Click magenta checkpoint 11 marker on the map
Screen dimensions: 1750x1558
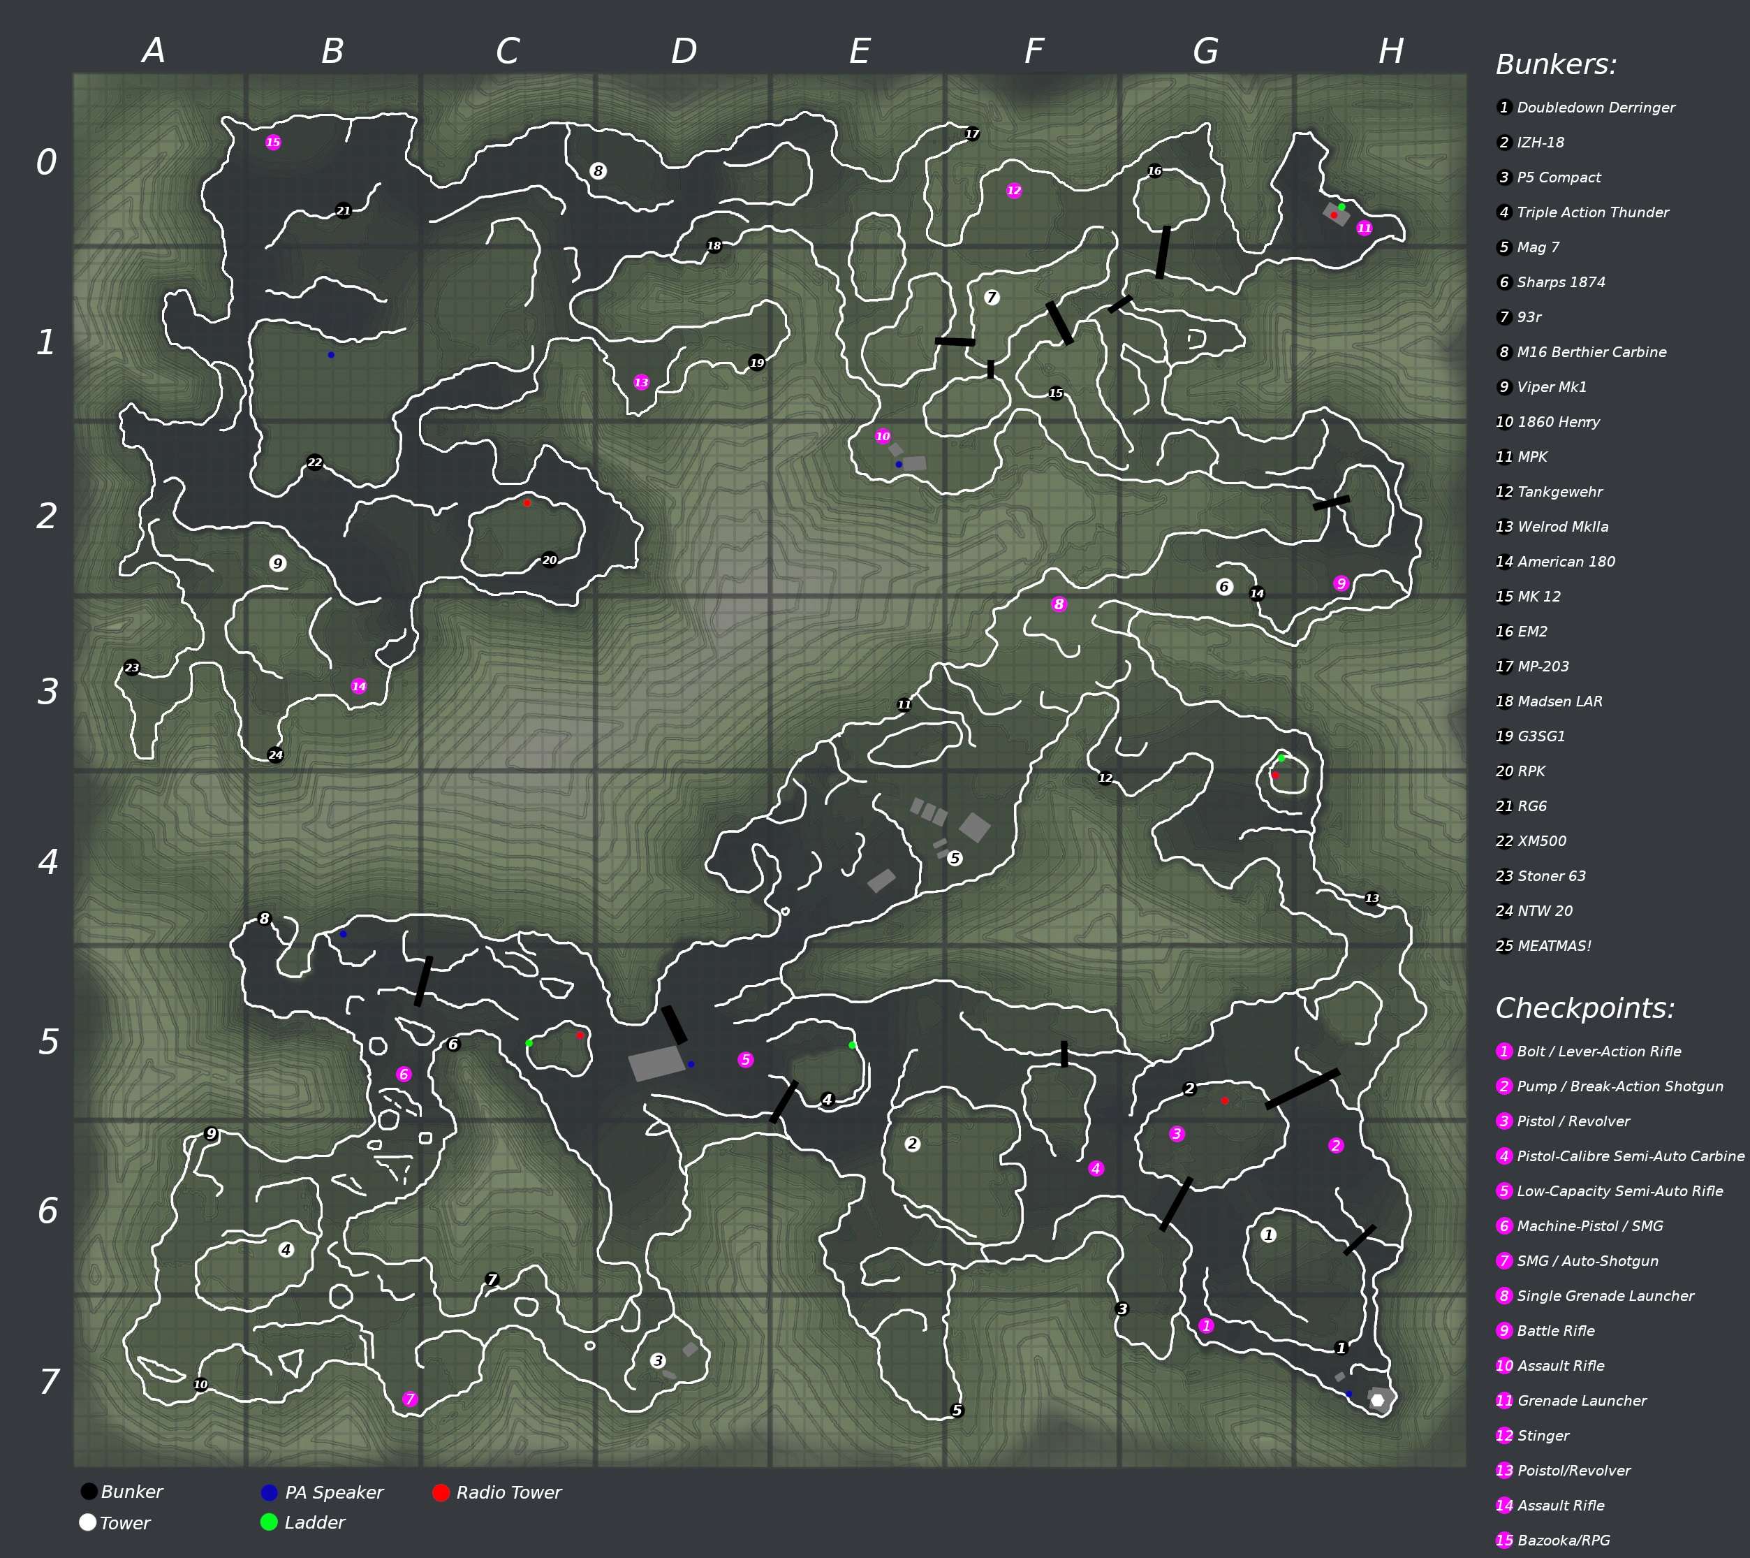[x=1365, y=228]
